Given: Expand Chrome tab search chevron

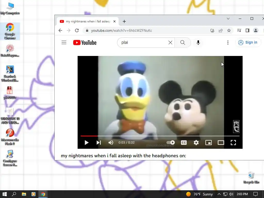Looking at the screenshot, I should [228, 19].
